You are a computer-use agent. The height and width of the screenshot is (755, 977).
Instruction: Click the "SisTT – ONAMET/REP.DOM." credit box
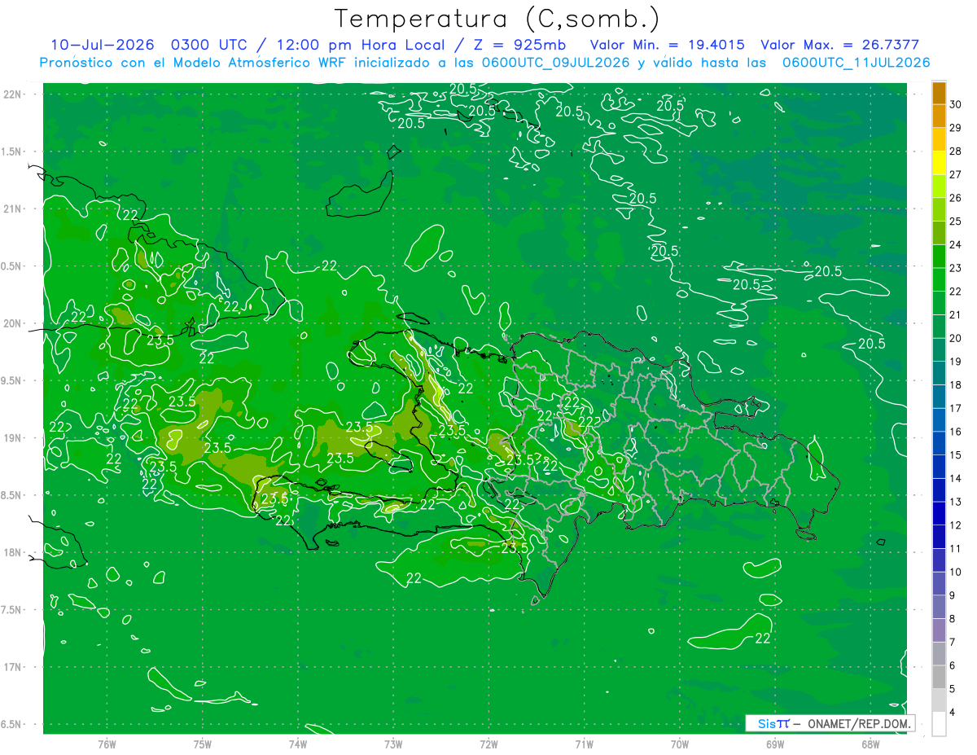tap(830, 723)
